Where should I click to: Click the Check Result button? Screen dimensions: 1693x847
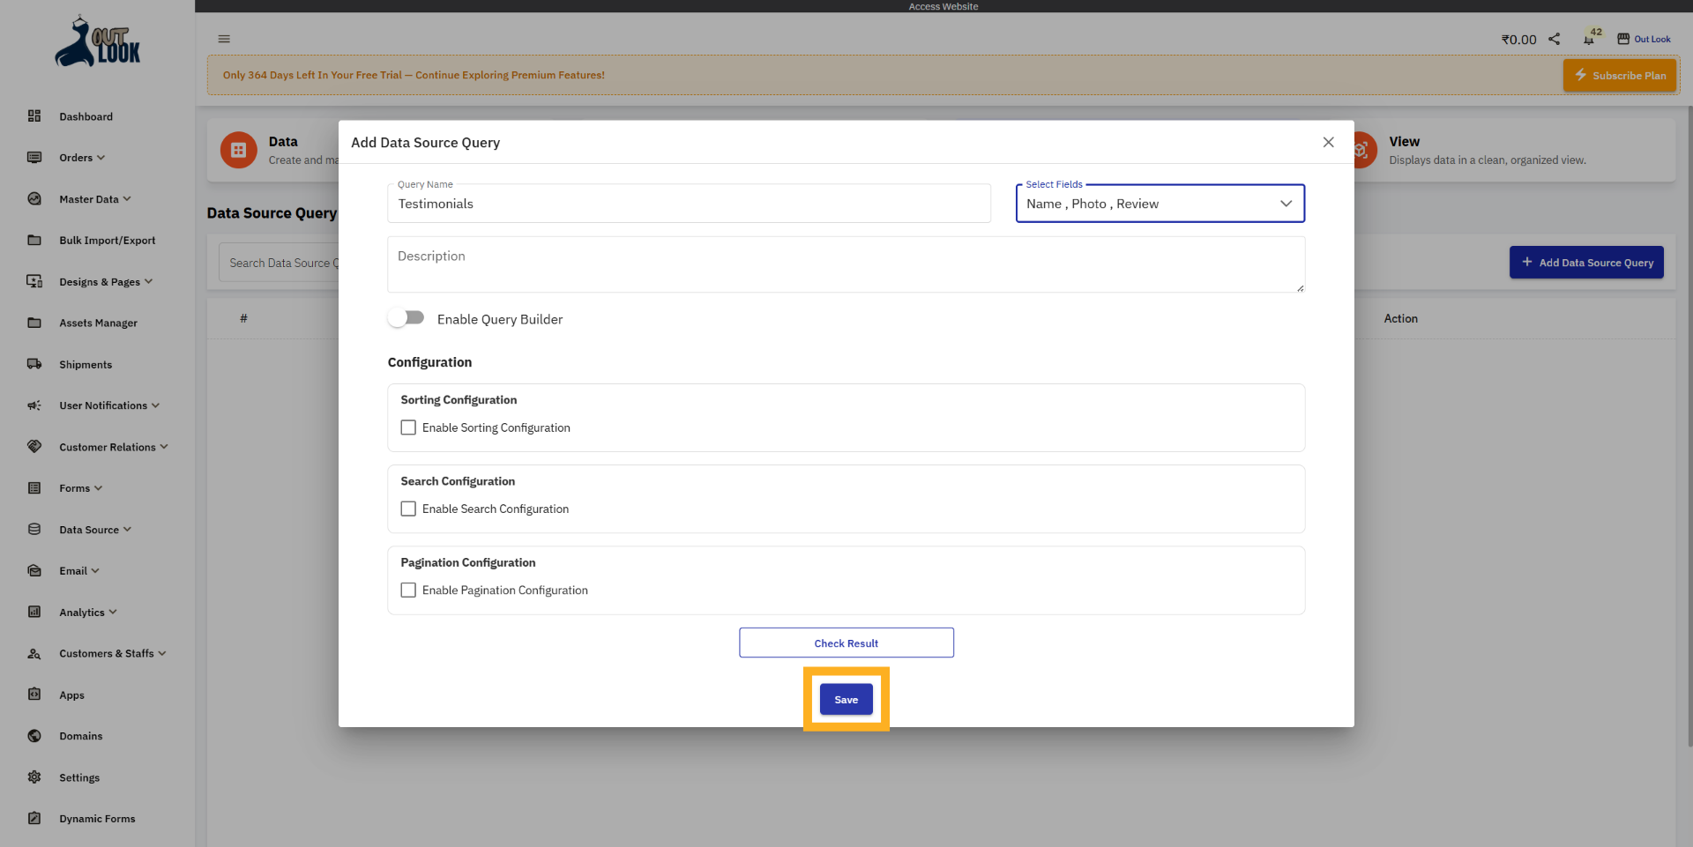tap(846, 643)
